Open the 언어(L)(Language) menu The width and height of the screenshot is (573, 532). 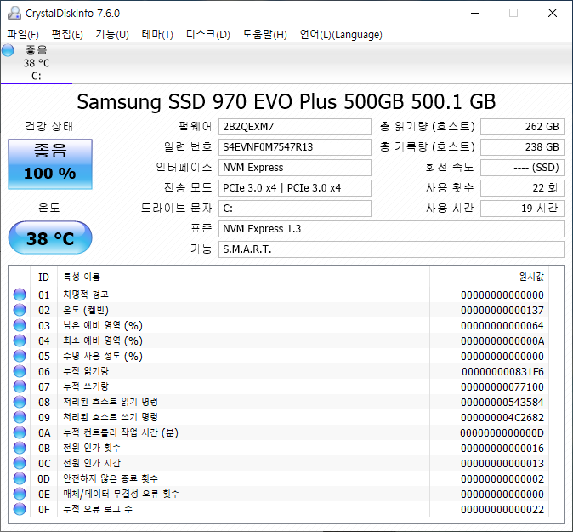pos(341,35)
